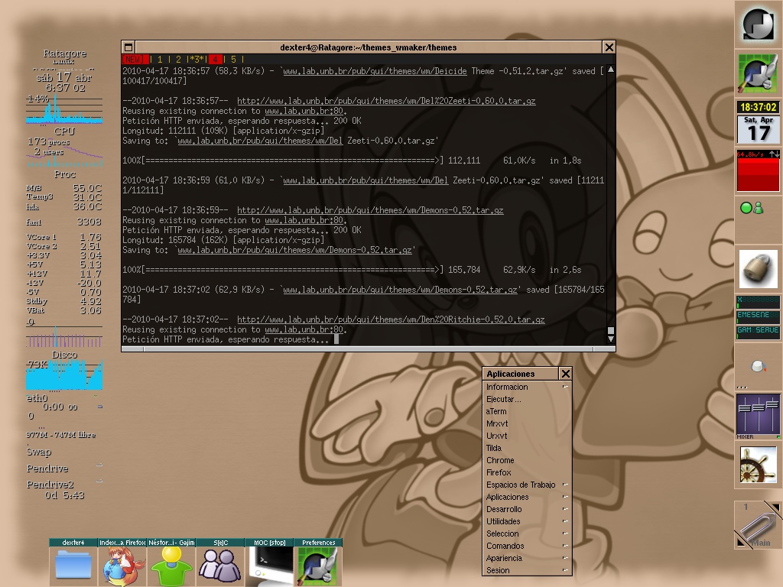Click the padlock screen lock icon
Viewport: 783px width, 587px height.
758,269
